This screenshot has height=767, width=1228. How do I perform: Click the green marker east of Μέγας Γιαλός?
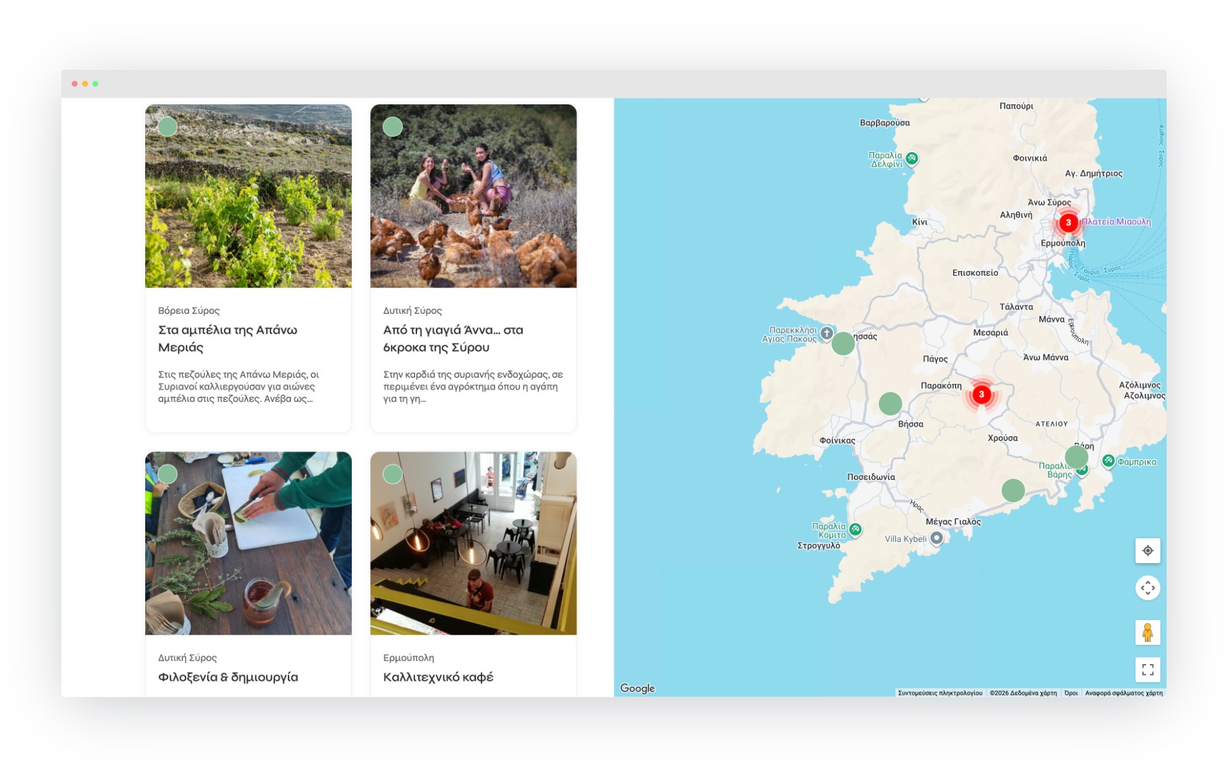(x=1012, y=490)
